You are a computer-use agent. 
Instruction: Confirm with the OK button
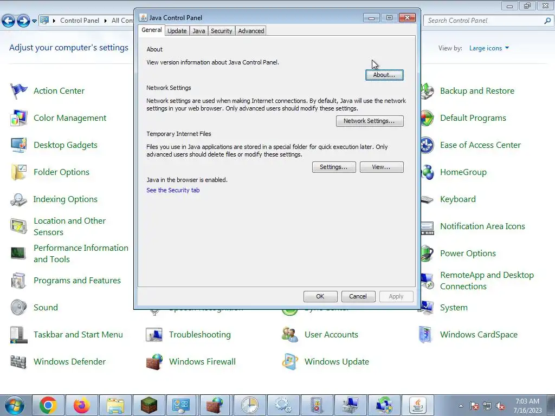[320, 296]
